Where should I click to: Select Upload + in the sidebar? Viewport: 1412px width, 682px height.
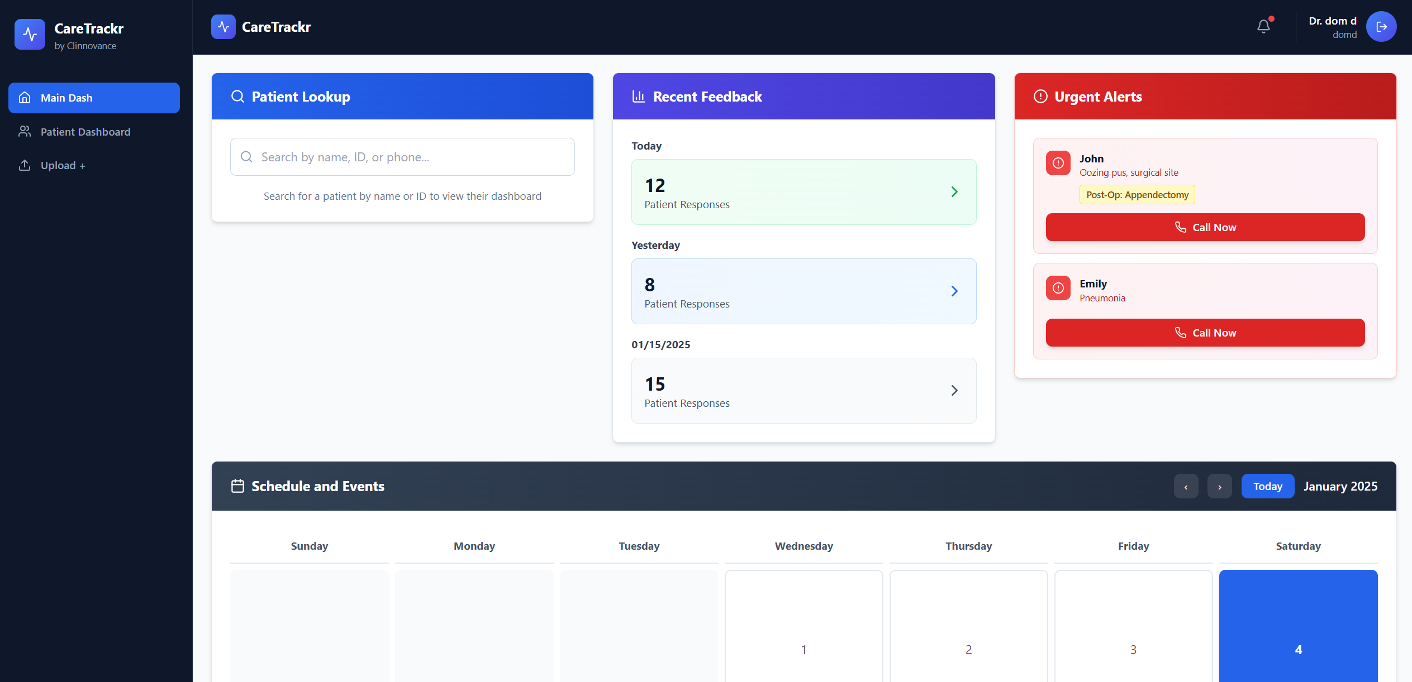[63, 165]
